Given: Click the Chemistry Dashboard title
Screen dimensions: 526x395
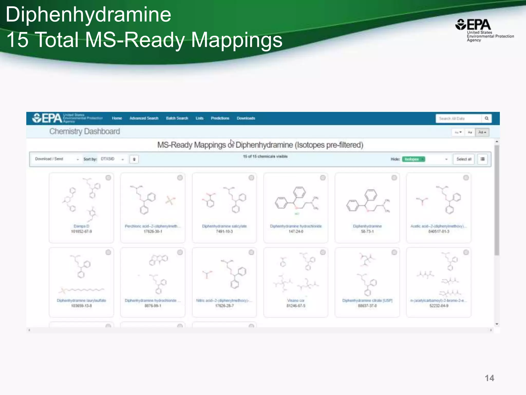Looking at the screenshot, I should (84, 131).
